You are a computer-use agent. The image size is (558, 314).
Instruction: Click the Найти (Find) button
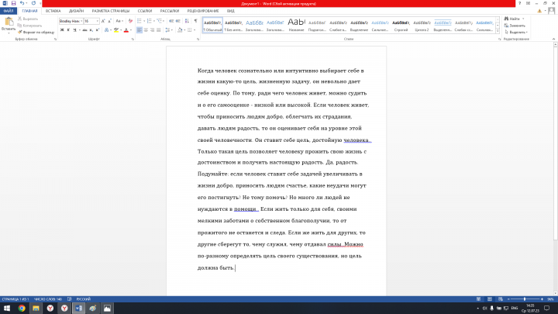(x=515, y=19)
